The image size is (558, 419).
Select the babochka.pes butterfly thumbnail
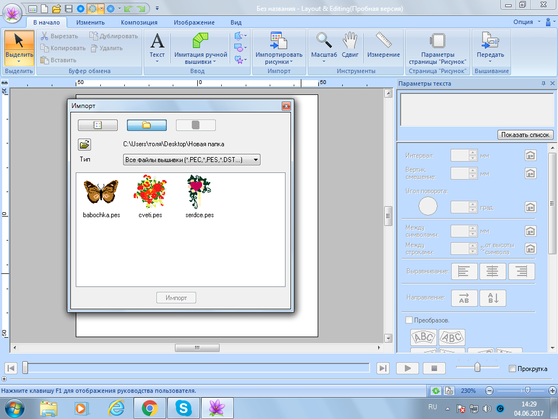[x=101, y=193]
